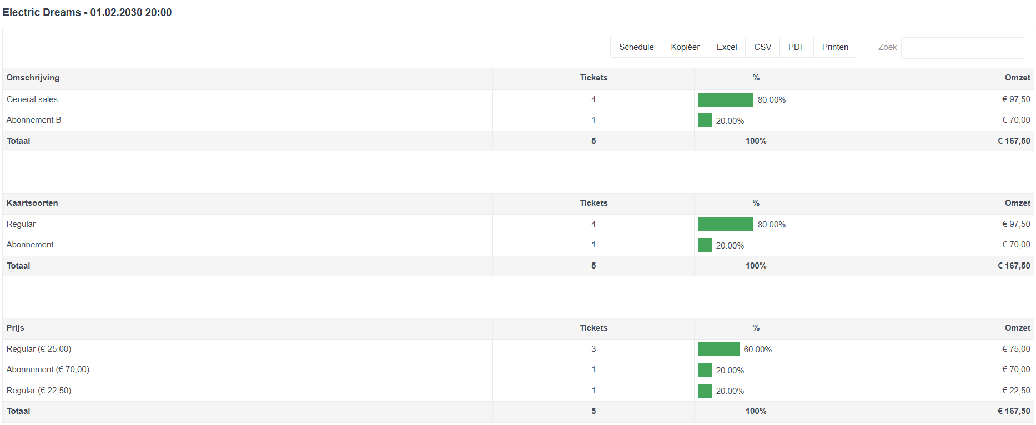Image resolution: width=1036 pixels, height=425 pixels.
Task: Select the Kaartsoorten column header
Action: point(32,203)
